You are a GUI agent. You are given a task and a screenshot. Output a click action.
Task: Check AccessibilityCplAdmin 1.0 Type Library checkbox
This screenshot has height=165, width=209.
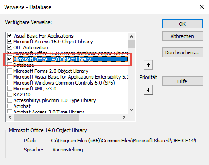pos(10,100)
